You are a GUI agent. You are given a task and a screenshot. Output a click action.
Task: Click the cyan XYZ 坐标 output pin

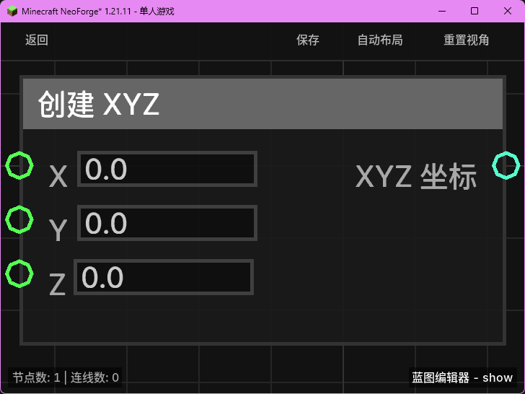pyautogui.click(x=506, y=165)
